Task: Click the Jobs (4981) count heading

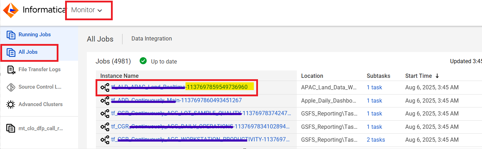Action: pyautogui.click(x=113, y=61)
